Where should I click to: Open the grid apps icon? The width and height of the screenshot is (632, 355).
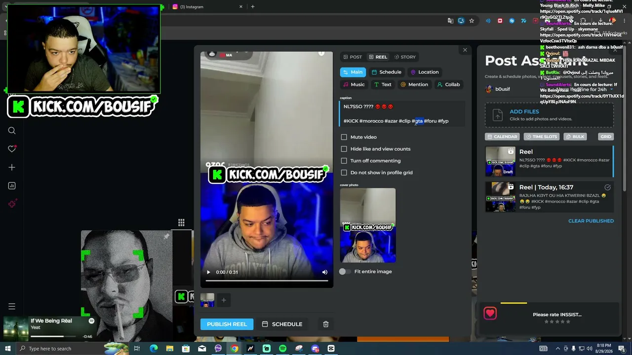[x=181, y=223]
